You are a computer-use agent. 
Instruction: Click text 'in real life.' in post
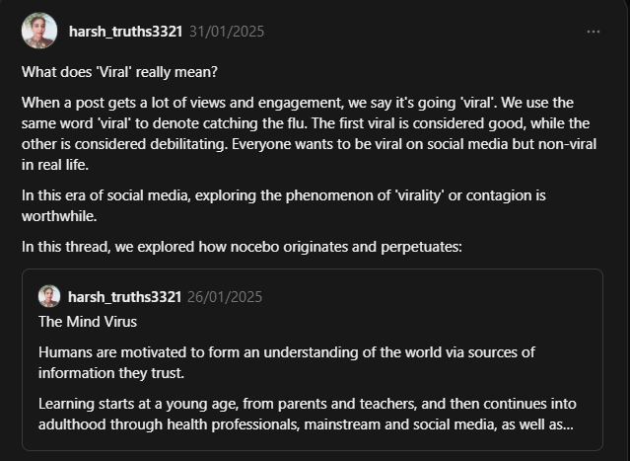55,165
